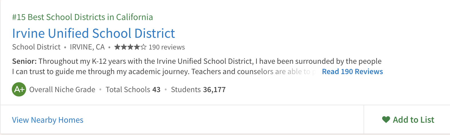Click the Overall Niche Grade label
Viewport: 450px width, 135px height.
[62, 90]
